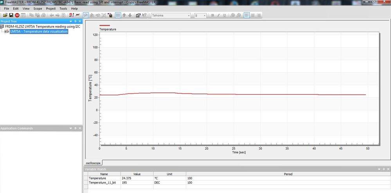391x193 pixels.
Task: Open the Tools menu
Action: pyautogui.click(x=63, y=9)
